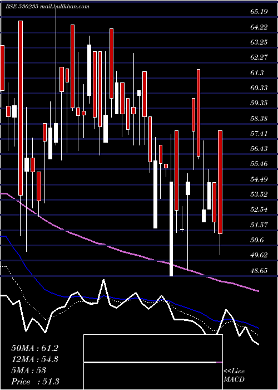Select the 62.27 price level label
278x390 pixels.
[x=259, y=57]
